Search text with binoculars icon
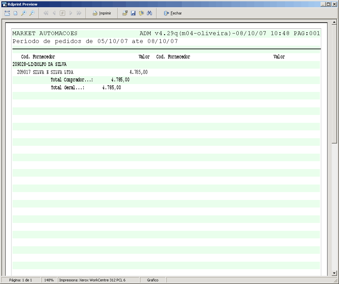Image resolution: width=339 pixels, height=284 pixels. (149, 13)
